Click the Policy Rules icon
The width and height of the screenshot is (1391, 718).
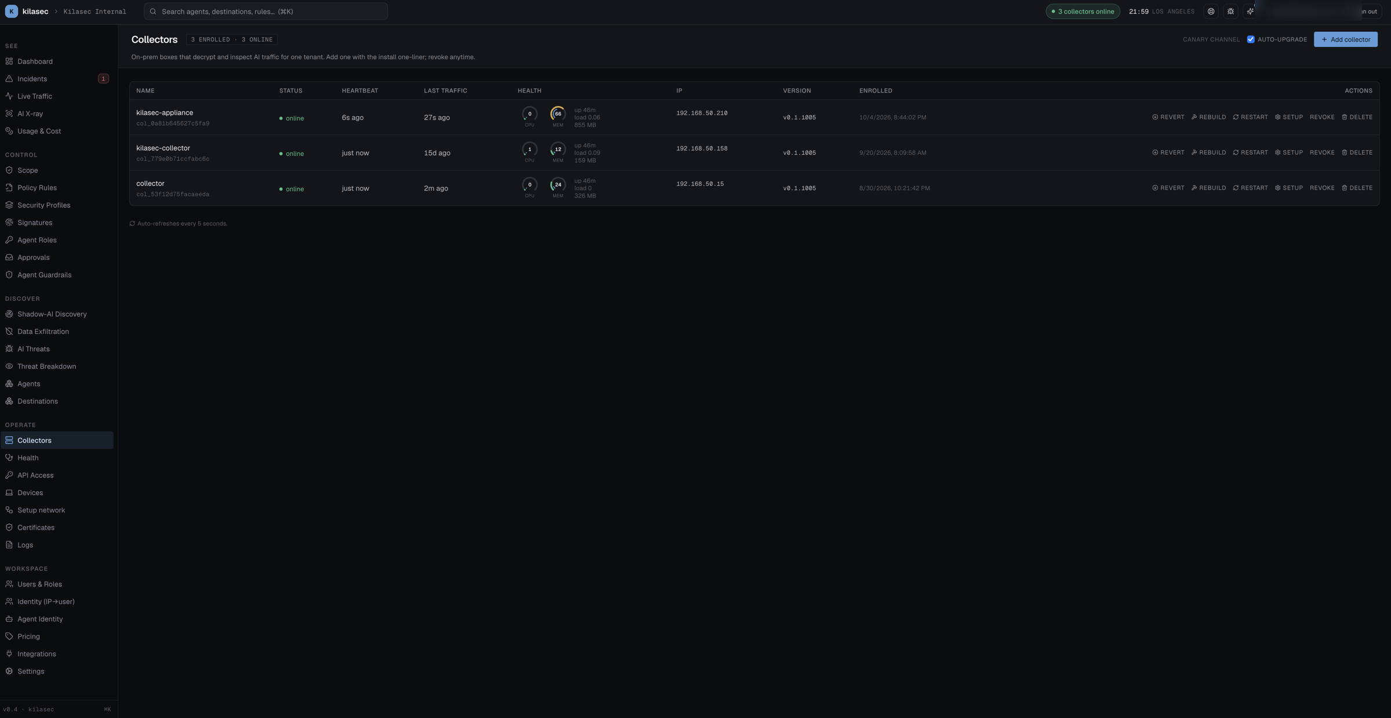tap(9, 188)
